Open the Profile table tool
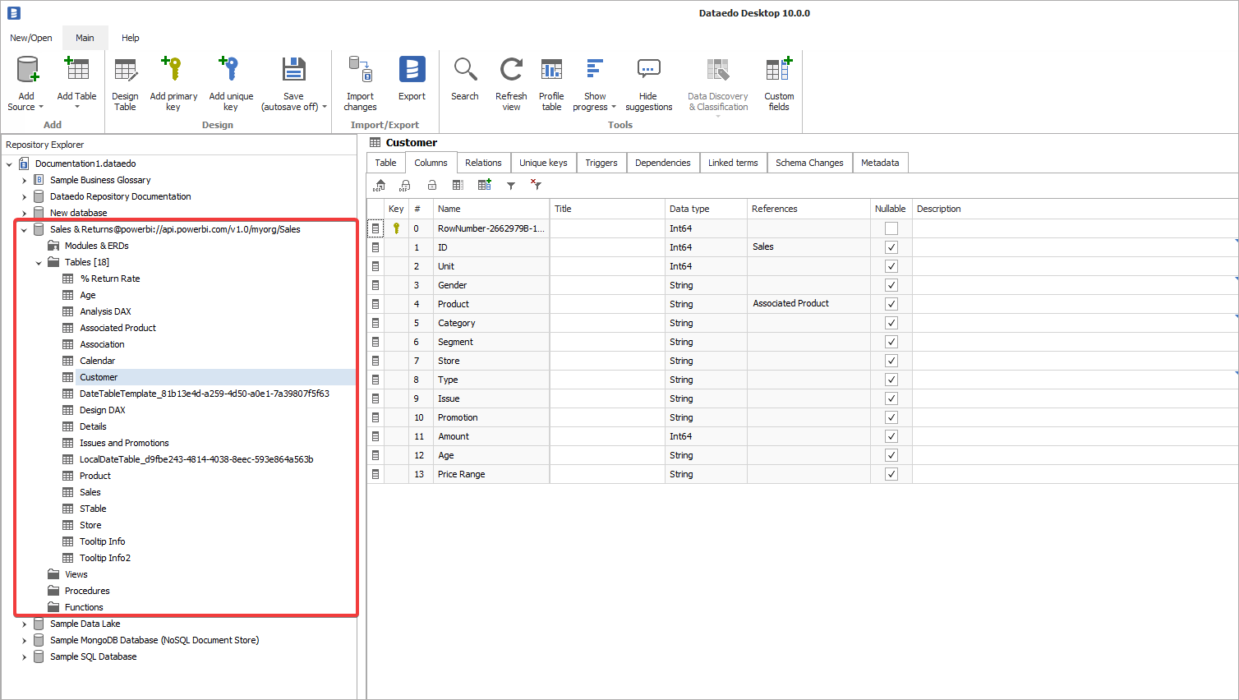 (x=551, y=82)
